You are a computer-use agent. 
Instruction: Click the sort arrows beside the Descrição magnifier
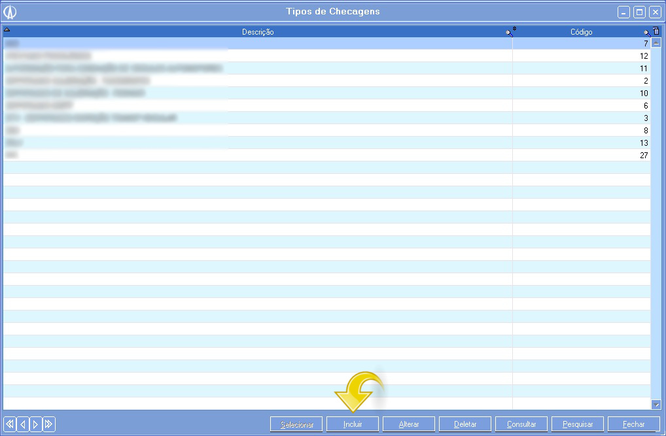coord(514,29)
